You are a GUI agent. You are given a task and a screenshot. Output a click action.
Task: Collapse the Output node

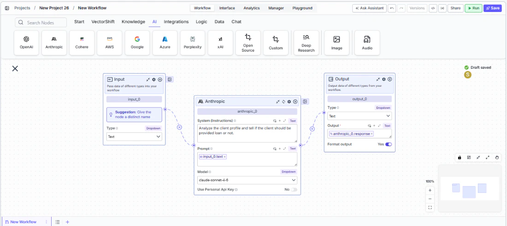[x=378, y=79]
